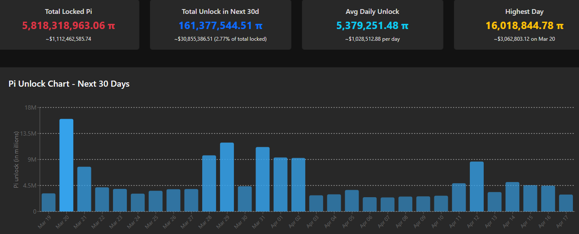
Task: Select the Mar 21 bar in chart
Action: click(84, 189)
